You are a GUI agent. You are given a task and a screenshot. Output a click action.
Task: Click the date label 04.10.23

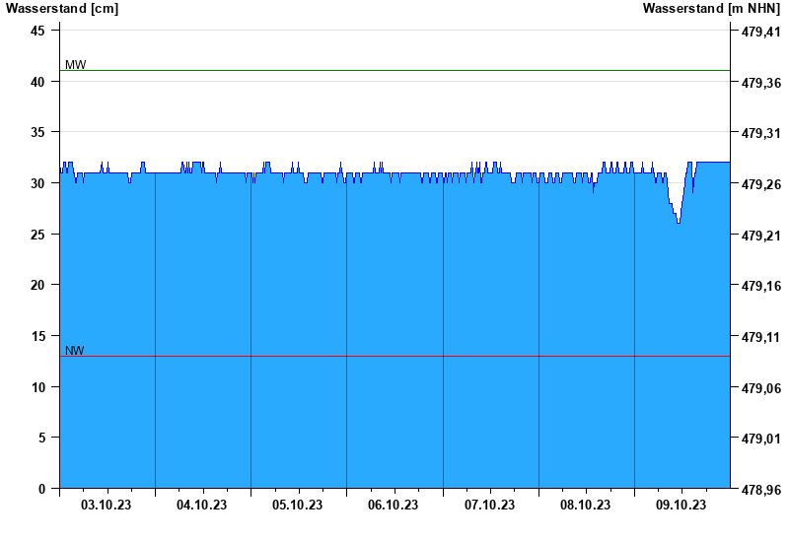[201, 505]
